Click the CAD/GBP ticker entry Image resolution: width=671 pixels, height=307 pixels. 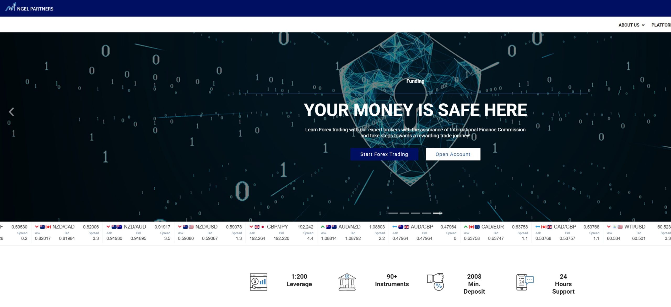coord(565,227)
